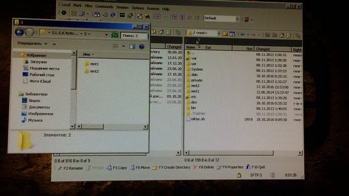Open mnt2 folder in Explorer window
Viewport: 349px width, 196px height.
click(92, 71)
